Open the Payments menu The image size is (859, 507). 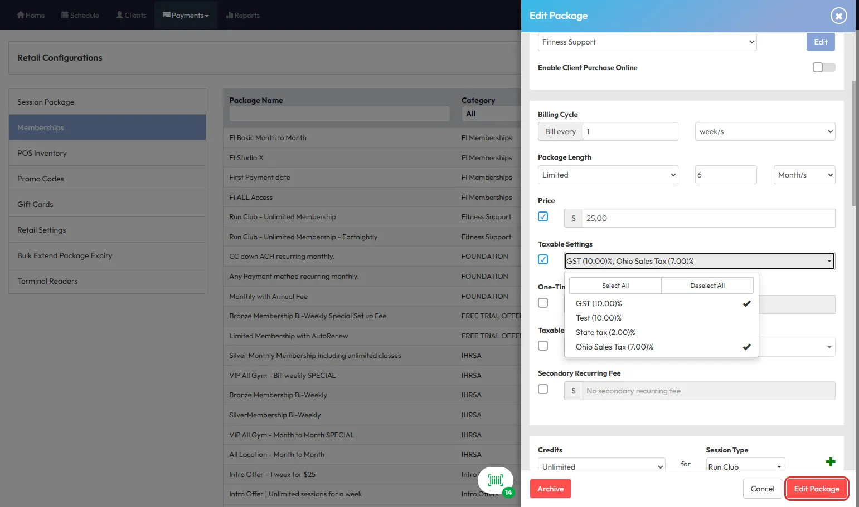(x=186, y=15)
